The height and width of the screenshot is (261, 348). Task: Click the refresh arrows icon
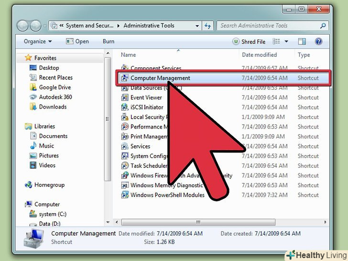(207, 26)
